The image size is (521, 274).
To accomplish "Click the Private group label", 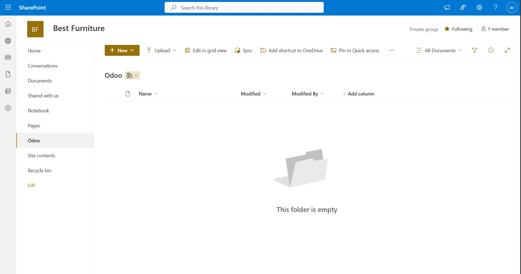I will [424, 29].
